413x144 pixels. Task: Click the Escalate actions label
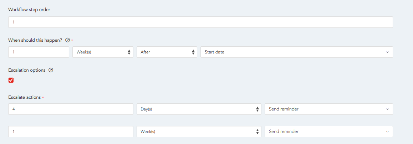tap(25, 97)
